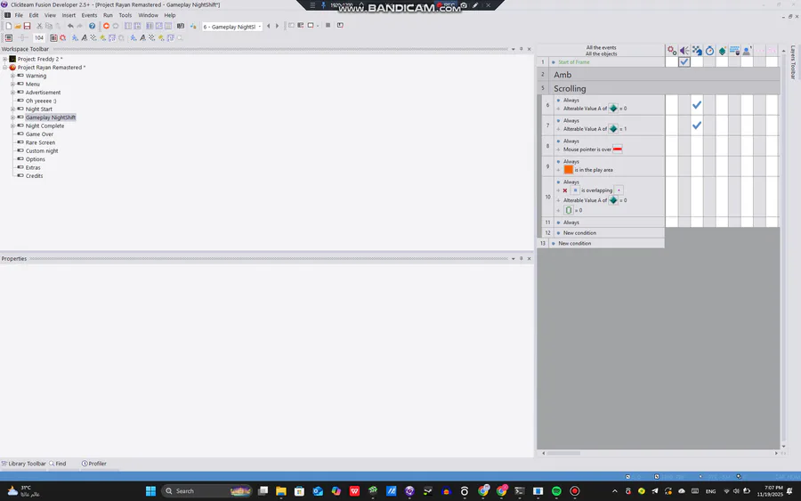Expand the Night Complete frame node

12,126
